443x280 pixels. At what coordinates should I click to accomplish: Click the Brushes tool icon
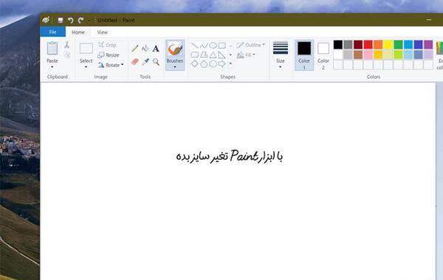click(175, 49)
